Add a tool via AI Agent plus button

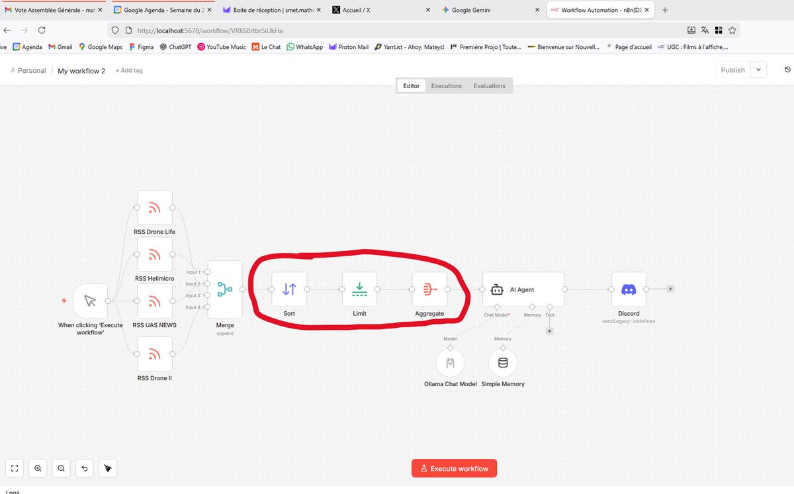tap(549, 331)
